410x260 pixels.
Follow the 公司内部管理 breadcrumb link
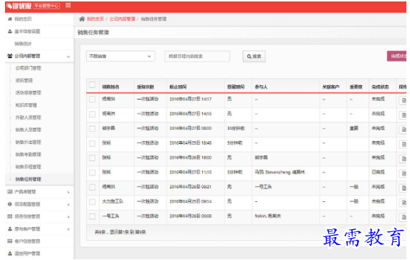[123, 19]
